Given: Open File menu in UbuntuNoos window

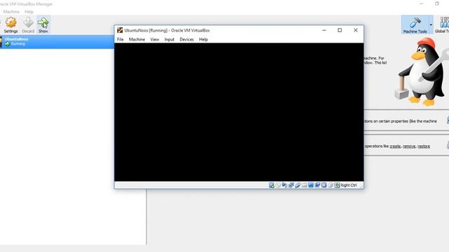Looking at the screenshot, I should 120,39.
